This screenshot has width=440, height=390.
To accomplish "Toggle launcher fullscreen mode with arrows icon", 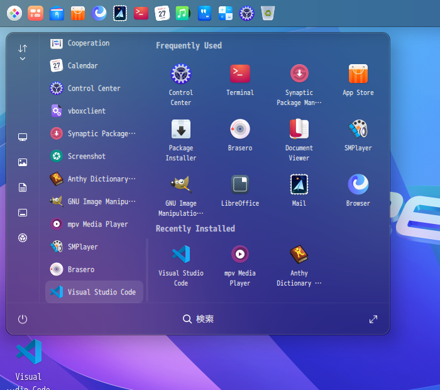I will tap(373, 319).
